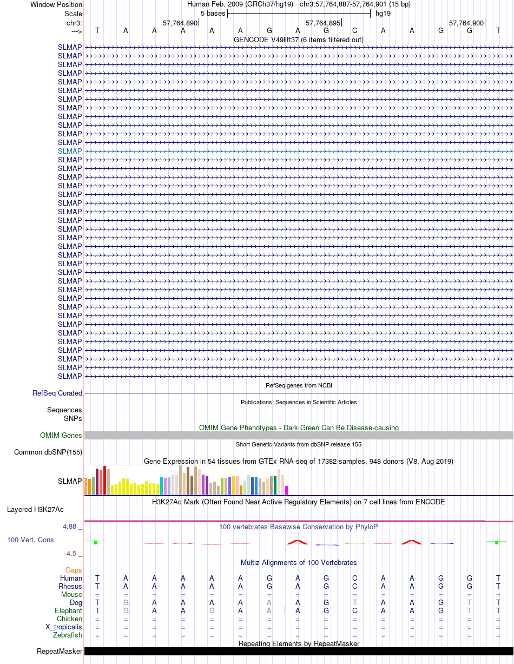Select the Zebrafish species row label
The image size is (514, 664).
[67, 635]
